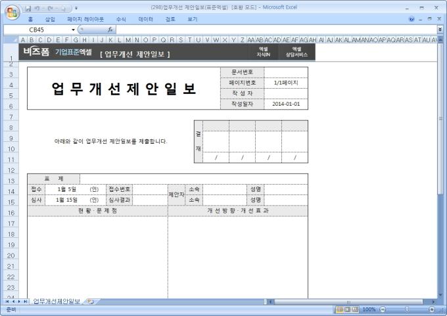Click the Select All corner button
Image resolution: width=447 pixels, height=316 pixels.
(11, 39)
